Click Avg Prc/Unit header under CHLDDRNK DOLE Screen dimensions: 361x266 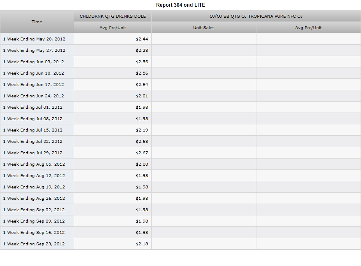click(113, 27)
